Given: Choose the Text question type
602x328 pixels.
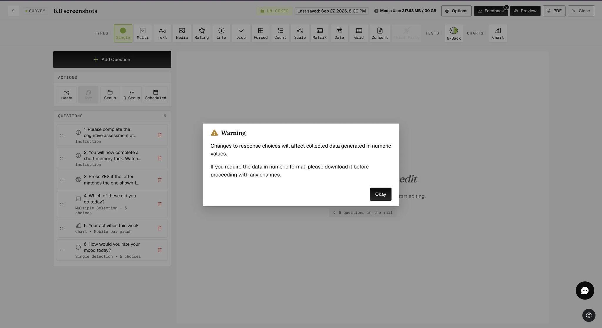Looking at the screenshot, I should tap(162, 33).
